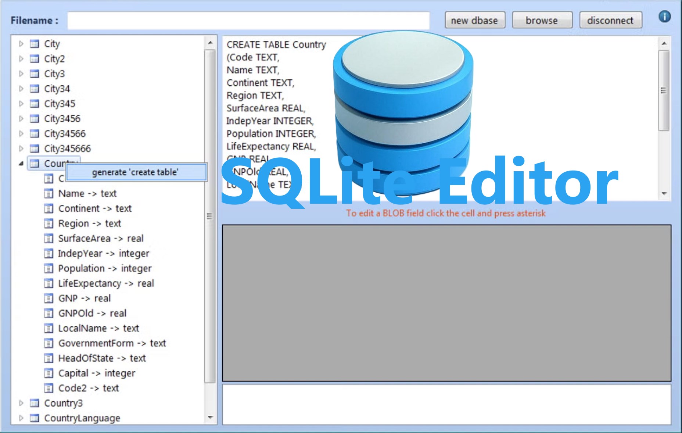The height and width of the screenshot is (433, 682).
Task: Collapse the expanded Country table node
Action: point(21,164)
